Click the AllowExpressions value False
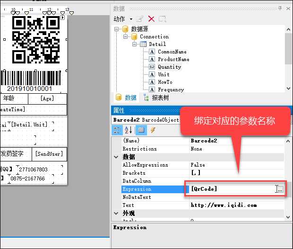The image size is (293, 249). click(198, 165)
